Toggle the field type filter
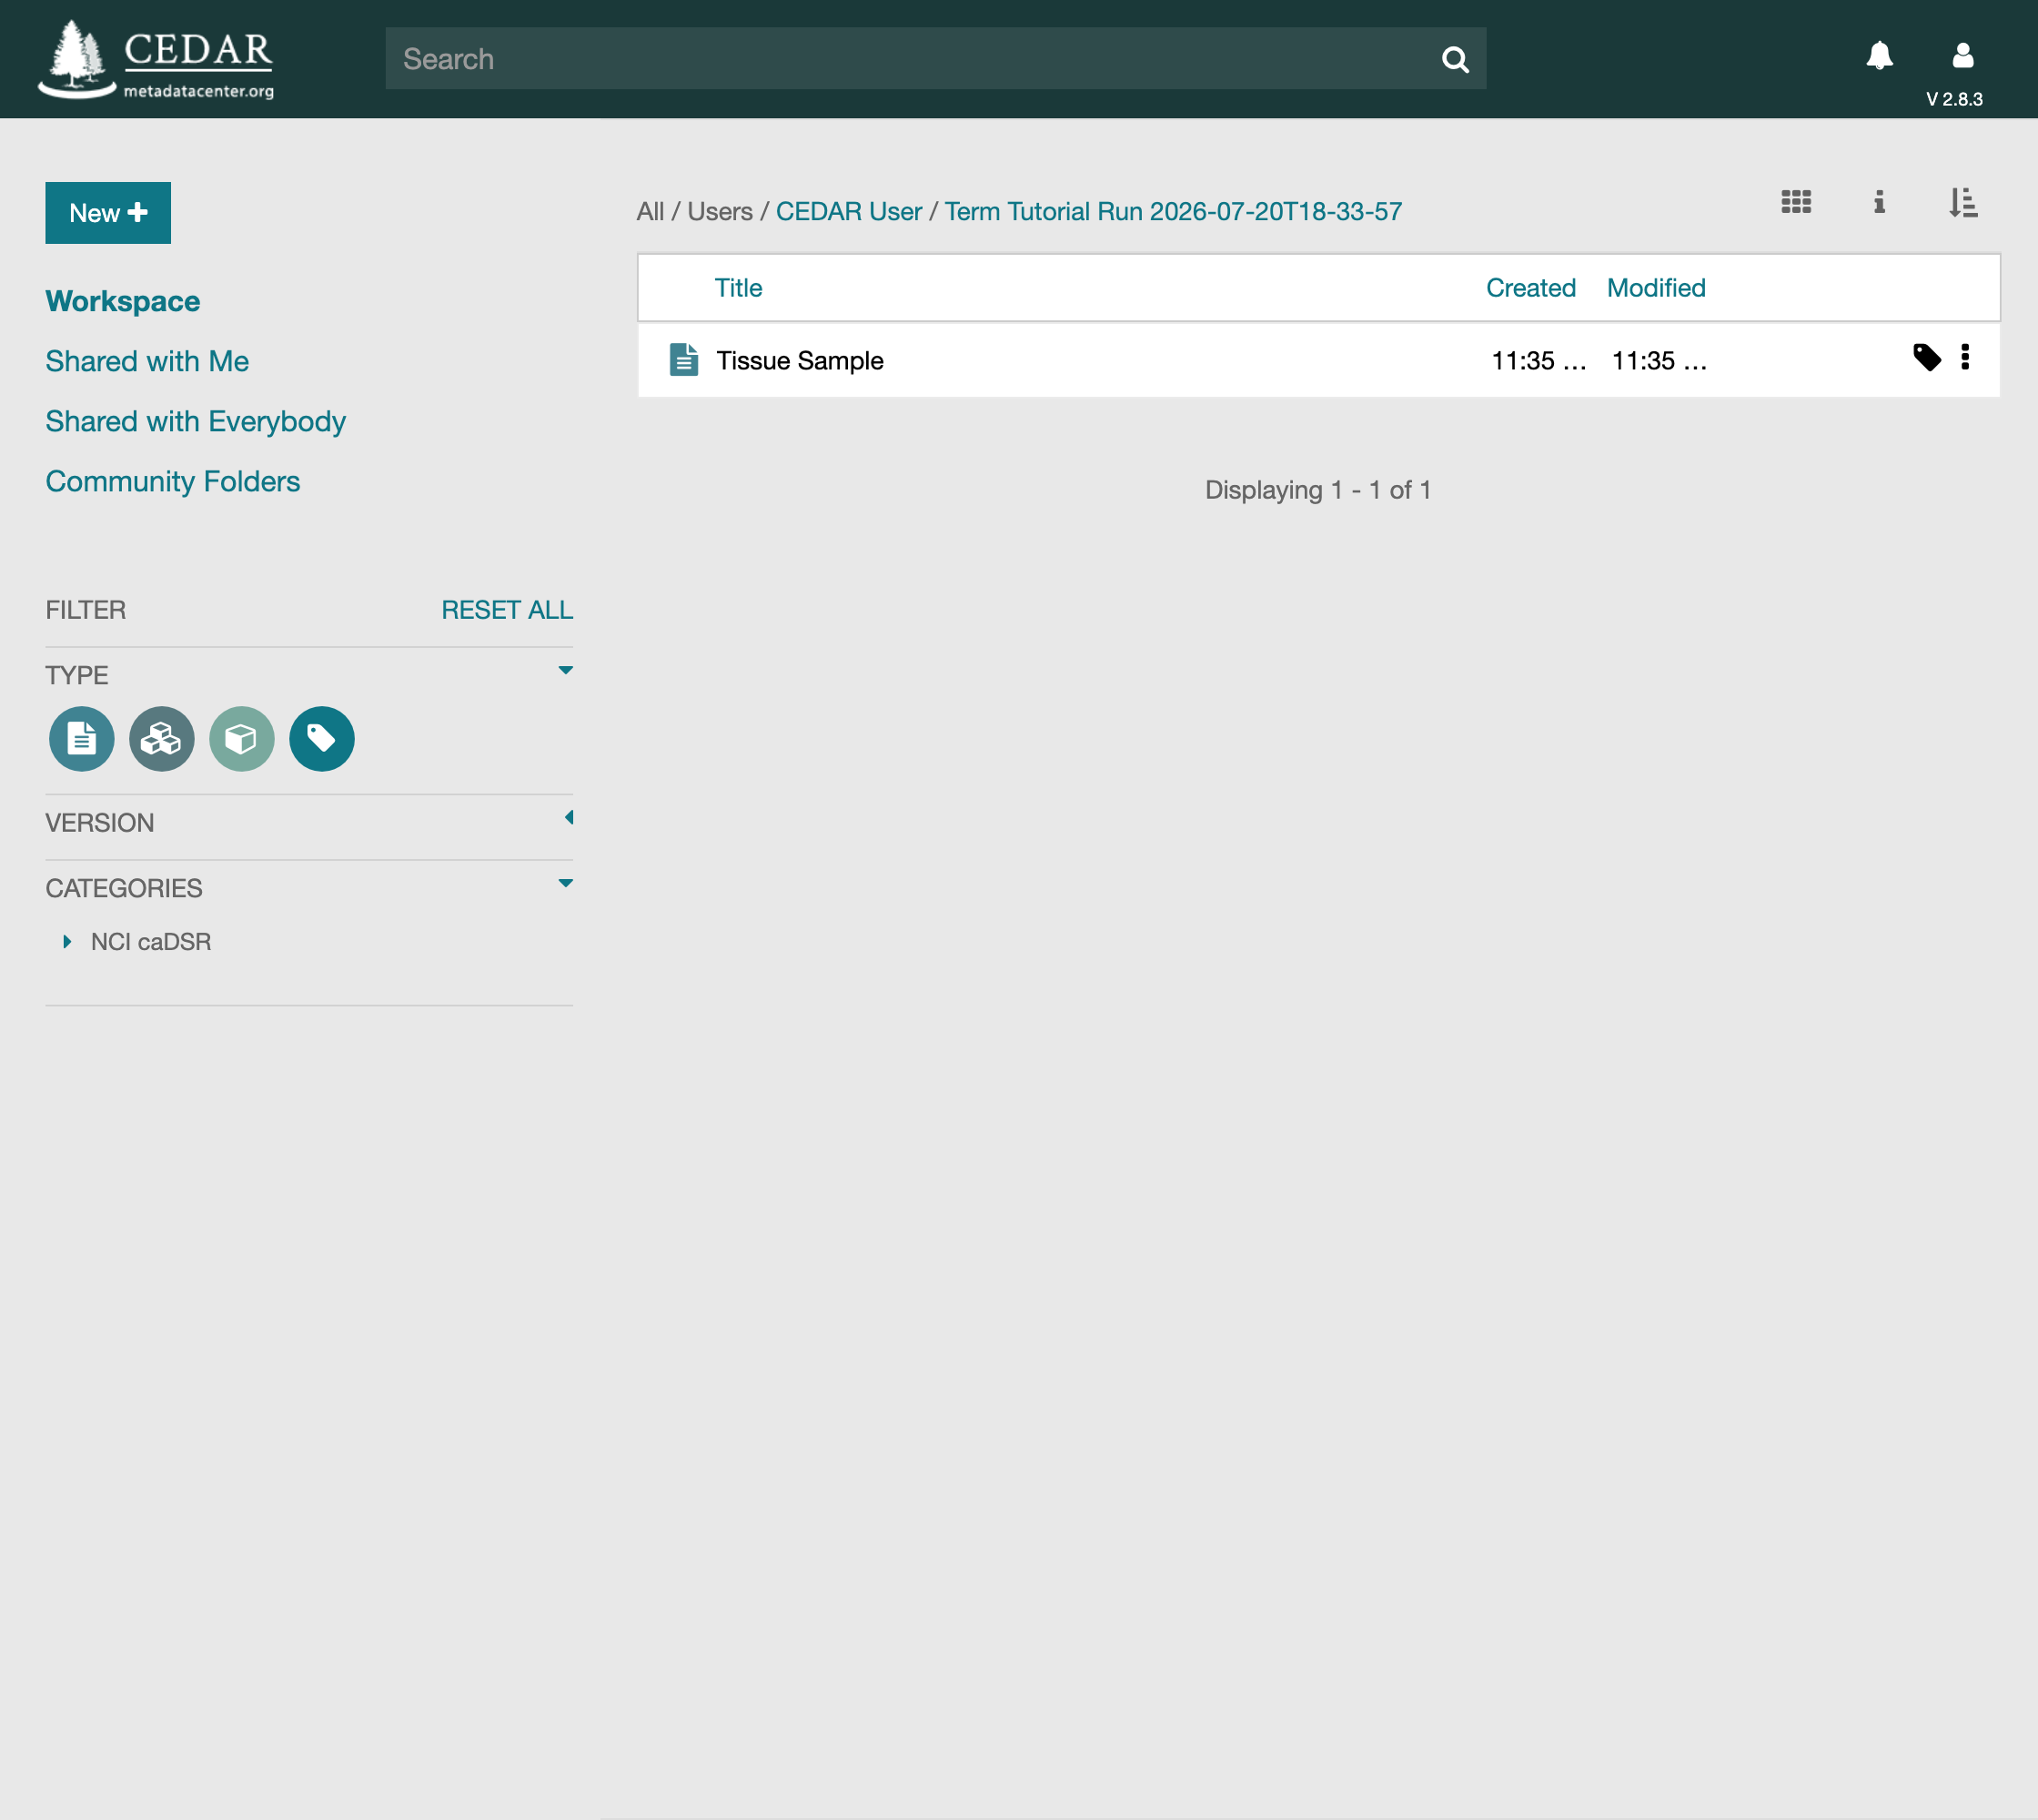 point(242,739)
